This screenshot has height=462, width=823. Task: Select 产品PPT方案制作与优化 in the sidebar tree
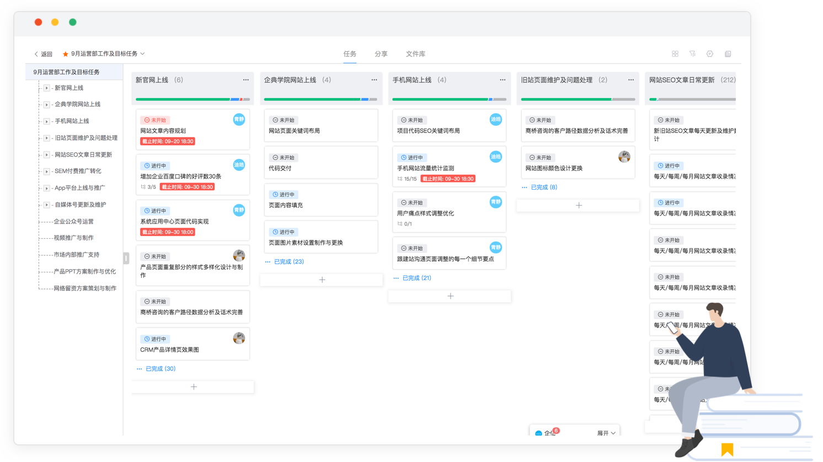coord(85,272)
